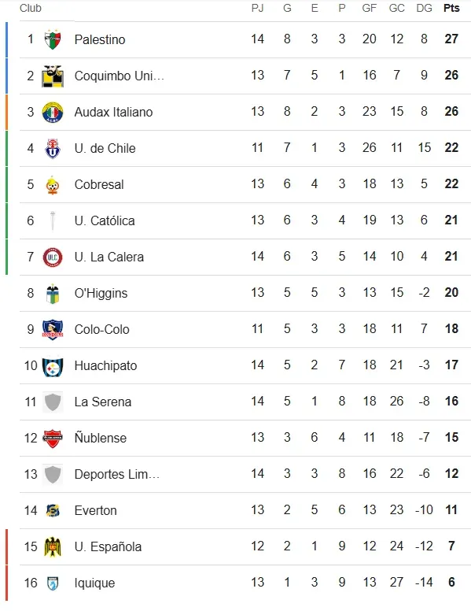The height and width of the screenshot is (611, 471).
Task: Click the U. Española eagle crest
Action: (x=53, y=546)
